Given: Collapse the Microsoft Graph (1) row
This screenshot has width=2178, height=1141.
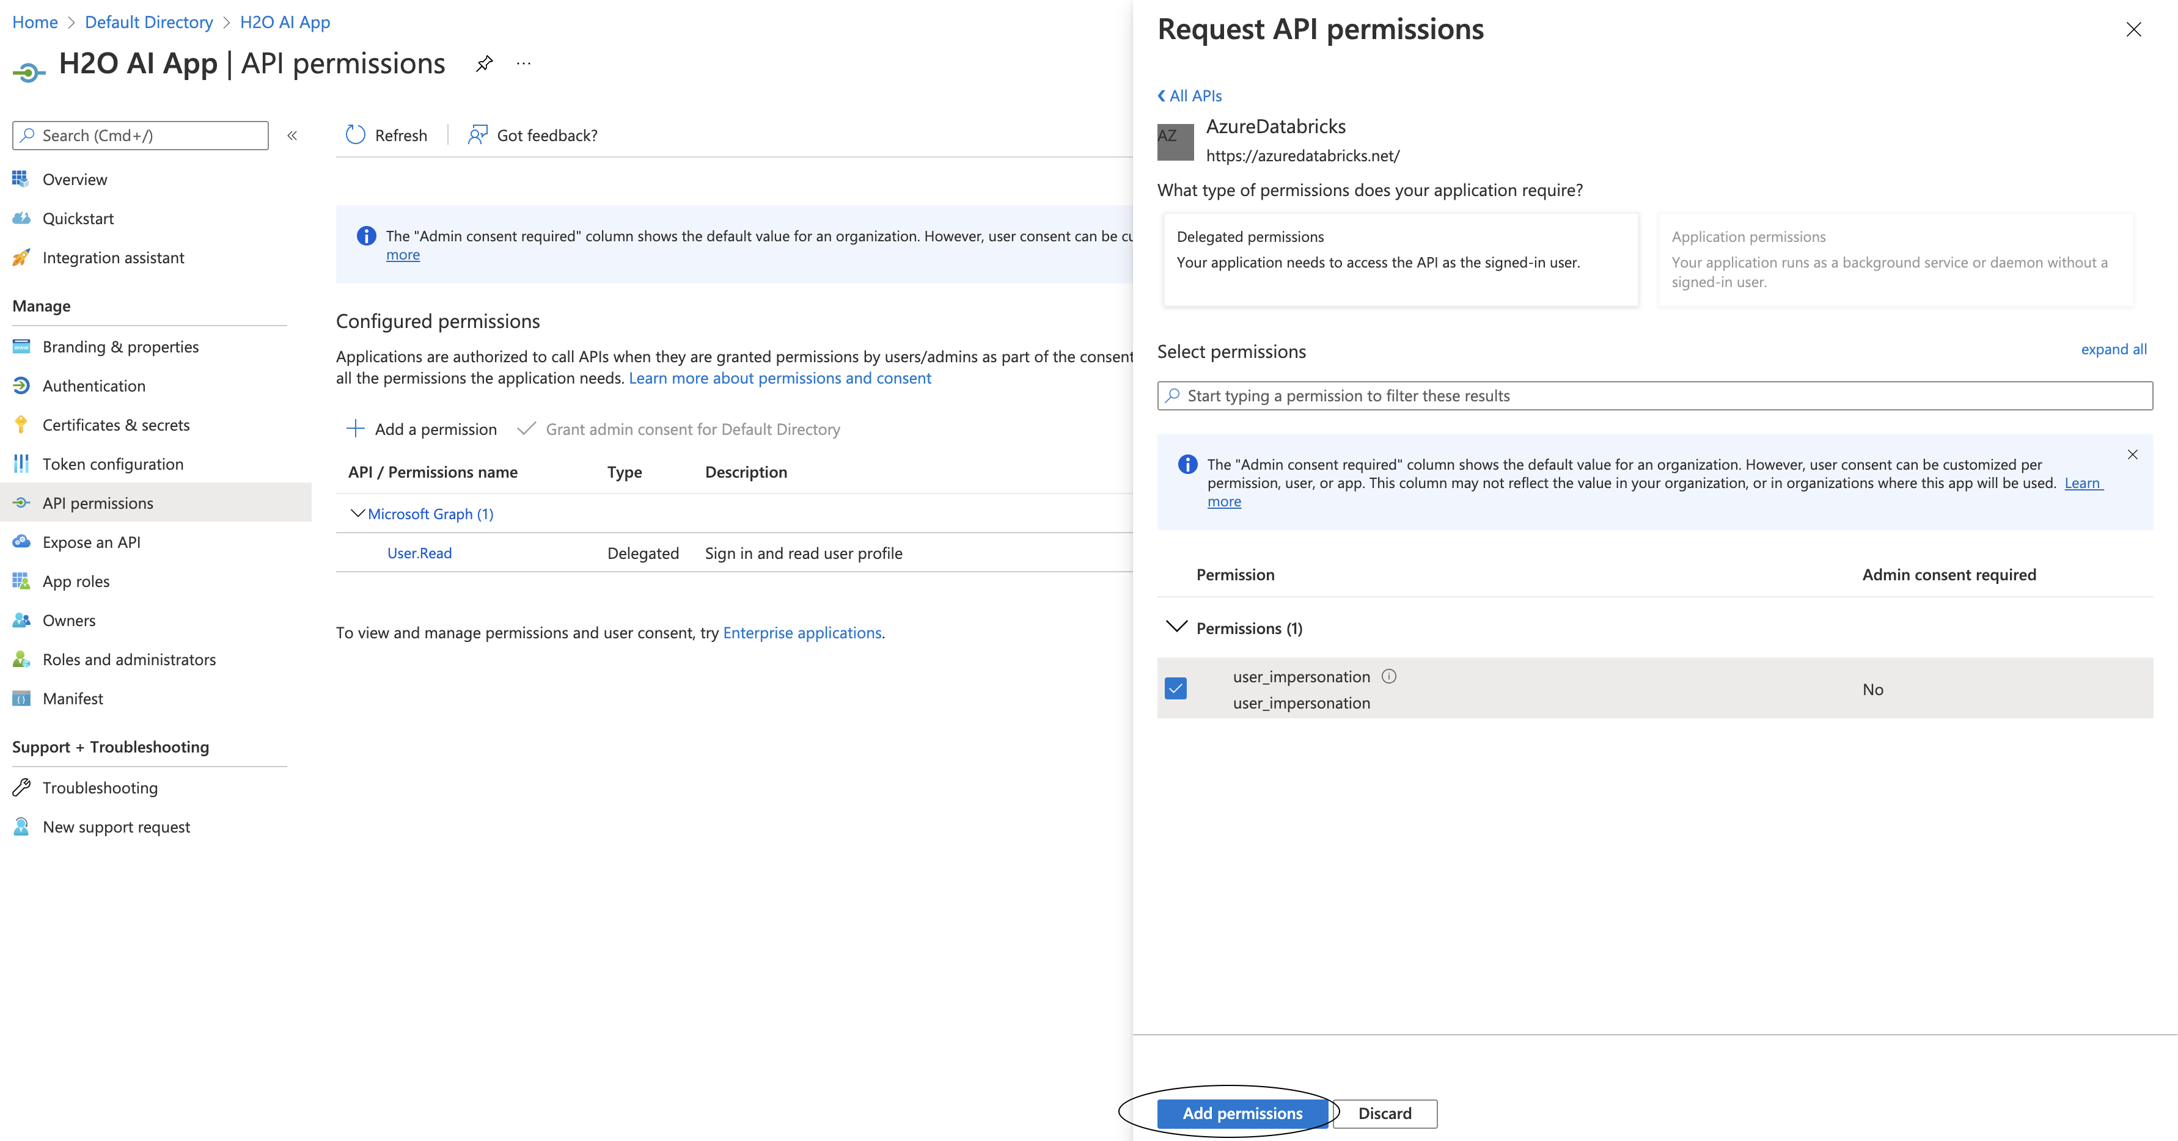Looking at the screenshot, I should tap(358, 513).
